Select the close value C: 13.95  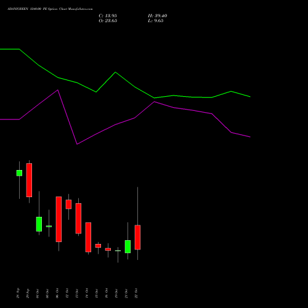[108, 16]
